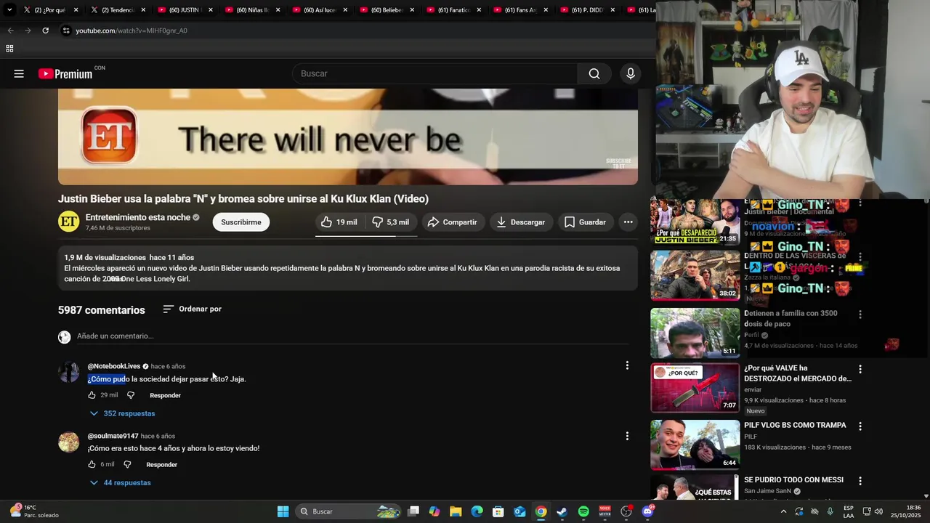Launch Copilot from taskbar
Image resolution: width=930 pixels, height=523 pixels.
pos(434,511)
